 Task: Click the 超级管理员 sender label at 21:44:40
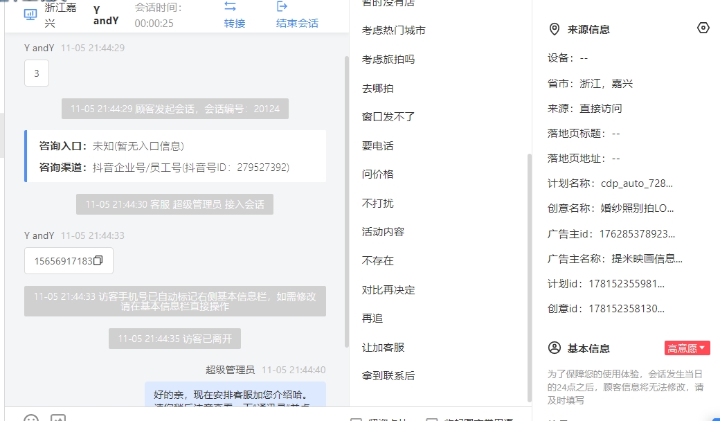[230, 370]
